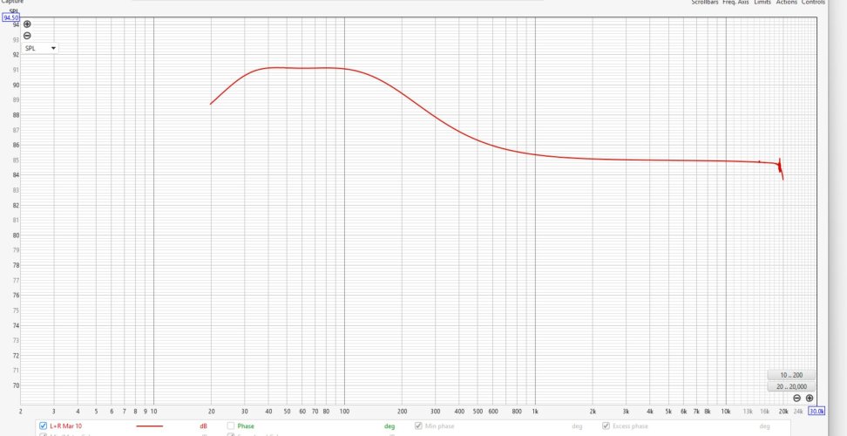Image resolution: width=847 pixels, height=436 pixels.
Task: Set frequency range to 20 .. 20,000
Action: click(x=791, y=386)
